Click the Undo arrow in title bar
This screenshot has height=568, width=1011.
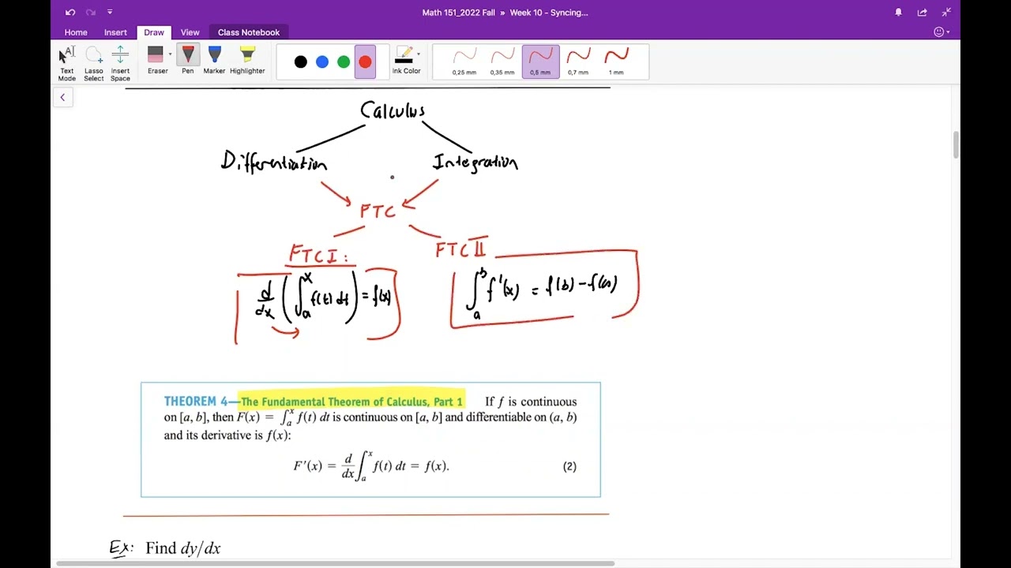tap(70, 12)
